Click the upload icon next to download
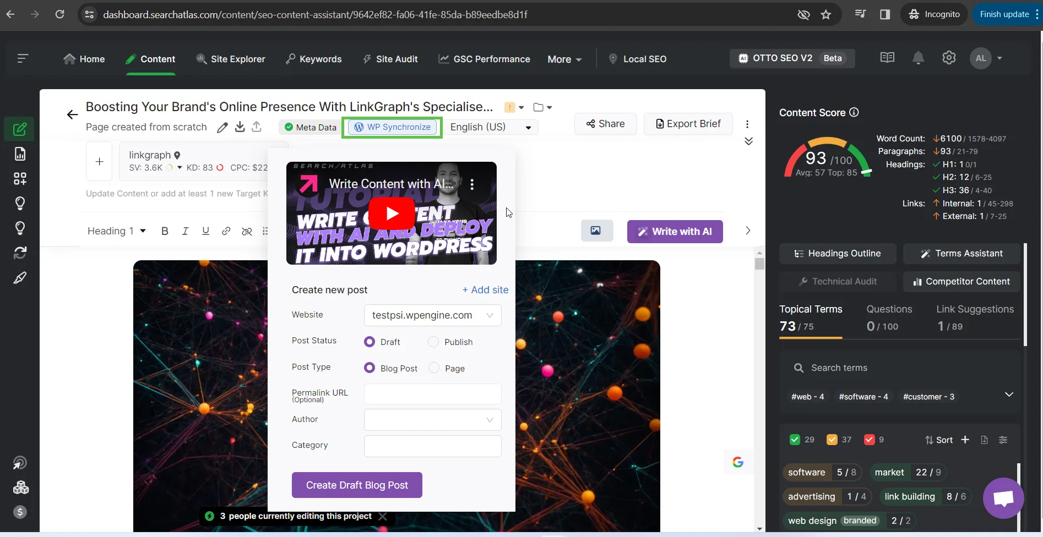 pyautogui.click(x=257, y=127)
